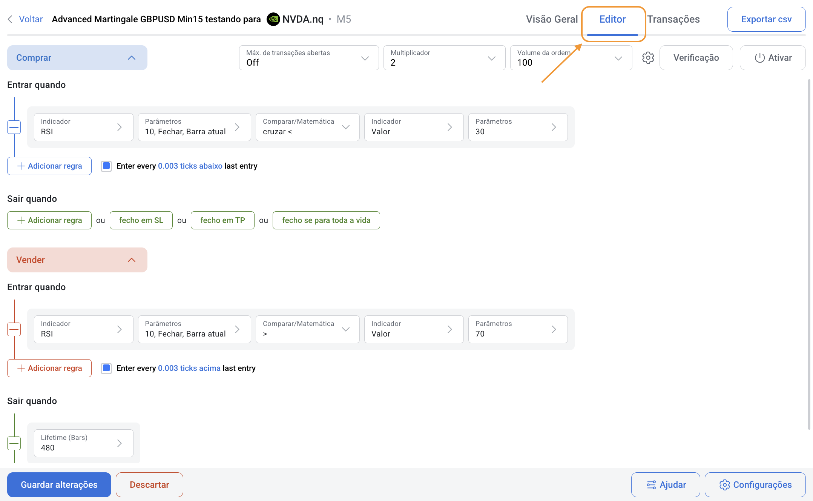Collapse the Comprar section
The width and height of the screenshot is (813, 501).
(x=131, y=58)
